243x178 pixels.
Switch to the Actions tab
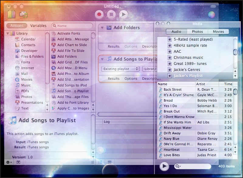coord(17,26)
